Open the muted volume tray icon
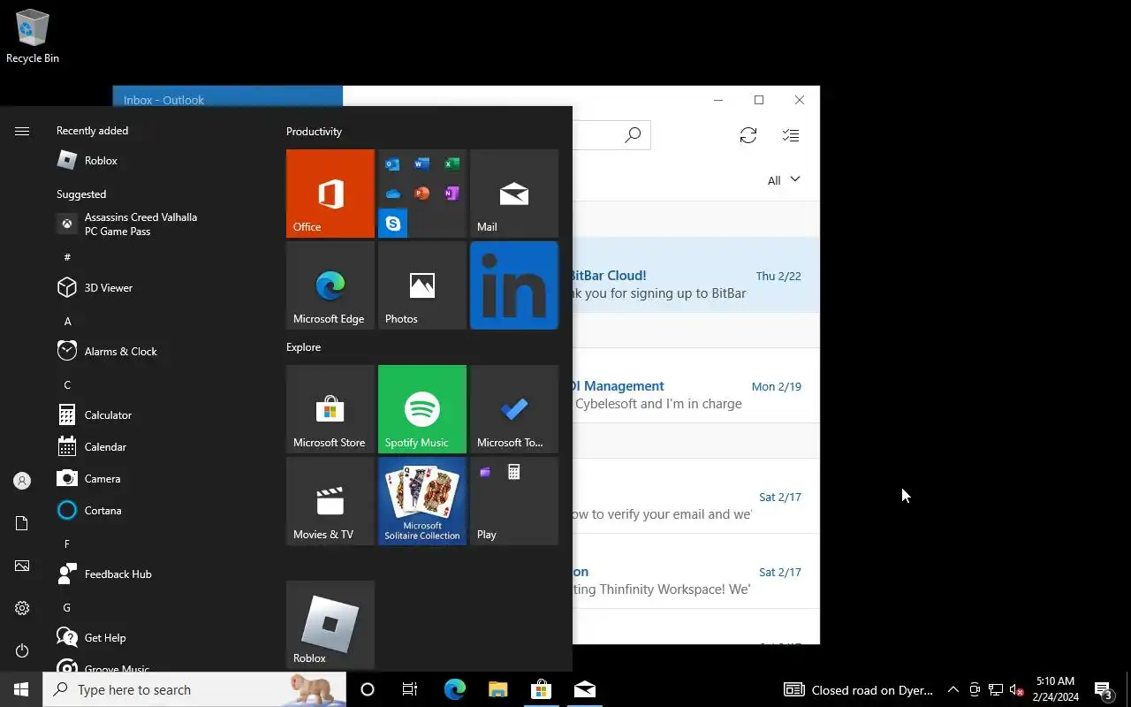This screenshot has width=1131, height=707. [1017, 689]
